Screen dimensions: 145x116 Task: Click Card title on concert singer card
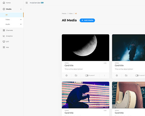coord(119,66)
